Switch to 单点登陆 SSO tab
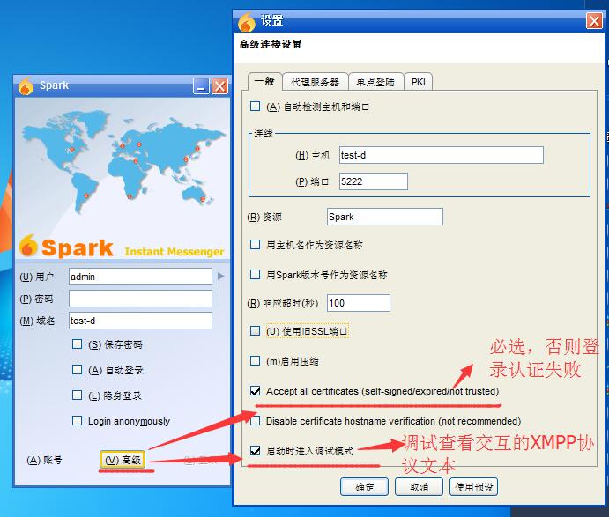The image size is (609, 517). coord(376,82)
